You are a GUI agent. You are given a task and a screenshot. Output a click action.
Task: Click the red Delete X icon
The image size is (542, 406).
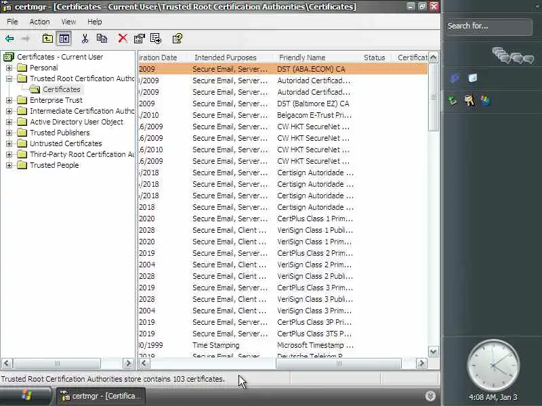point(123,39)
